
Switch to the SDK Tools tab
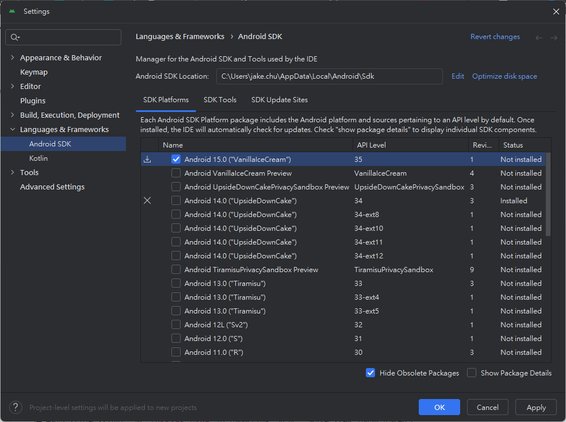[220, 100]
